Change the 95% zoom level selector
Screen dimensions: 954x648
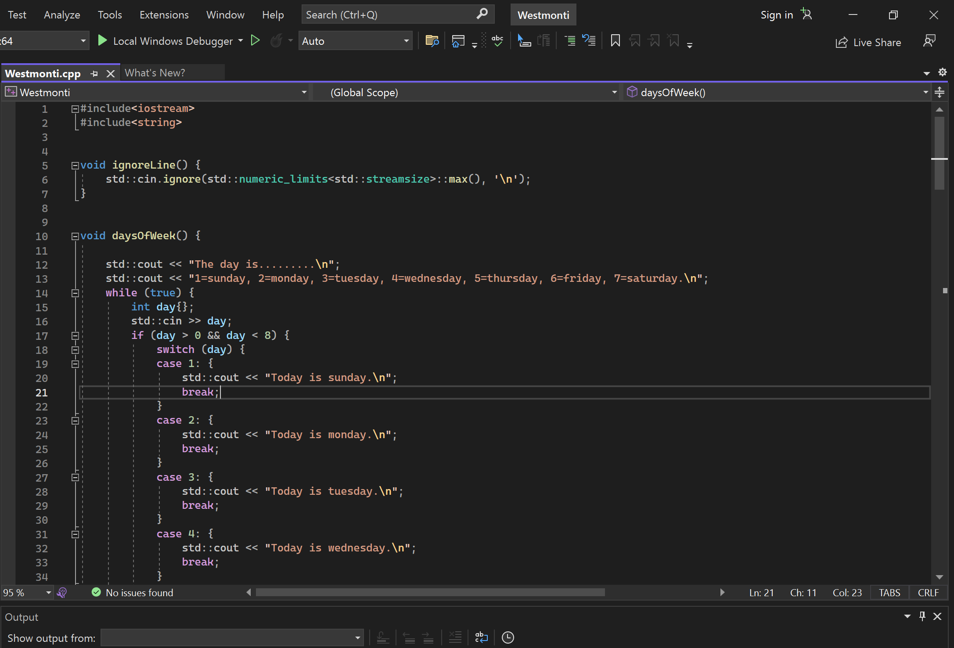(27, 592)
